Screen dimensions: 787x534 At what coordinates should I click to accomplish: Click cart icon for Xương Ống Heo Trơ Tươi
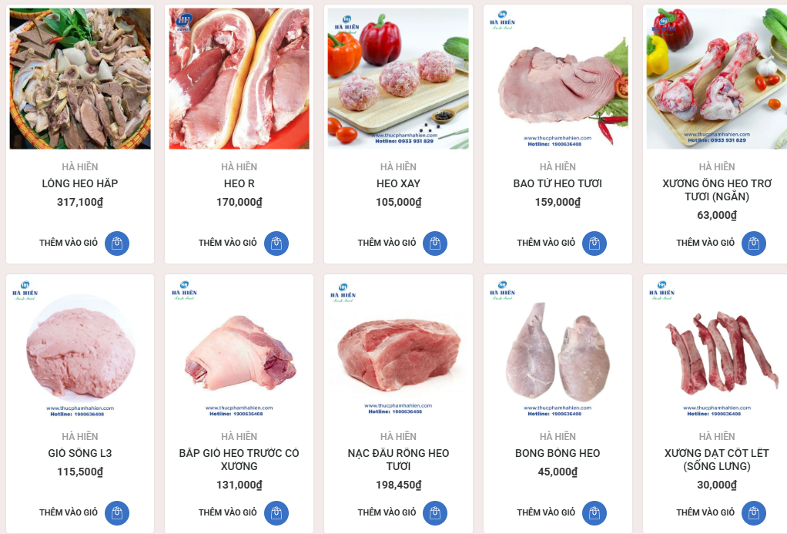click(x=754, y=243)
